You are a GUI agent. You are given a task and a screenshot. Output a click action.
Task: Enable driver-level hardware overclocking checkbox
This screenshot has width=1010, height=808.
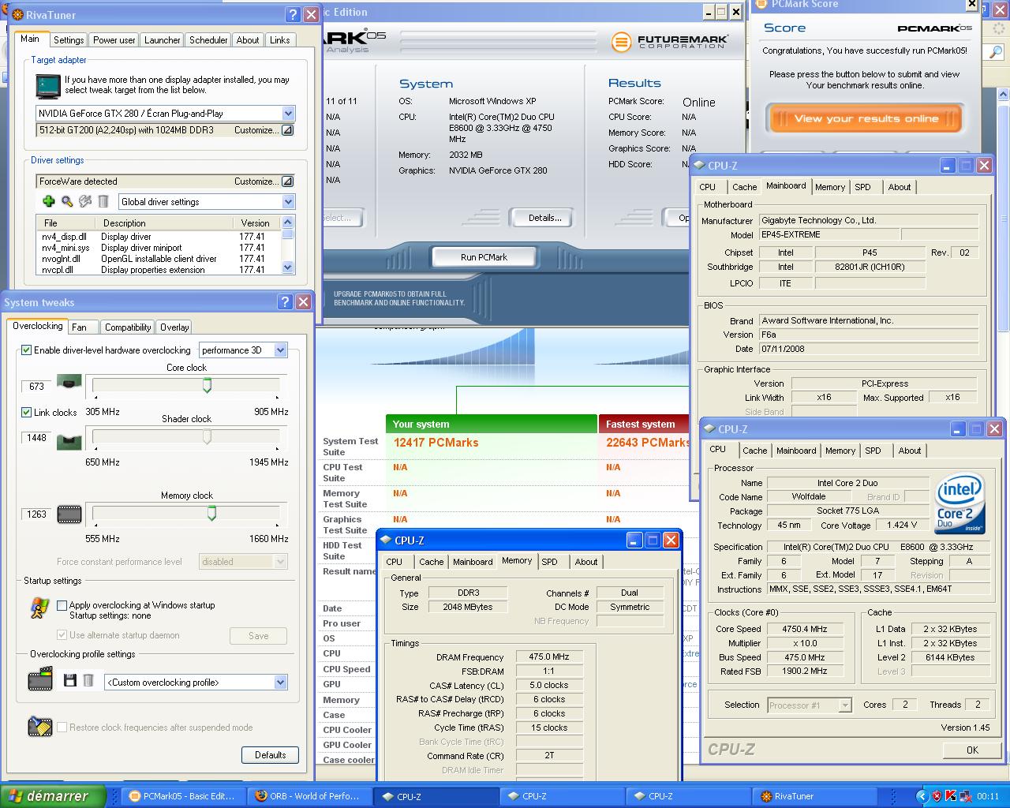pyautogui.click(x=26, y=350)
